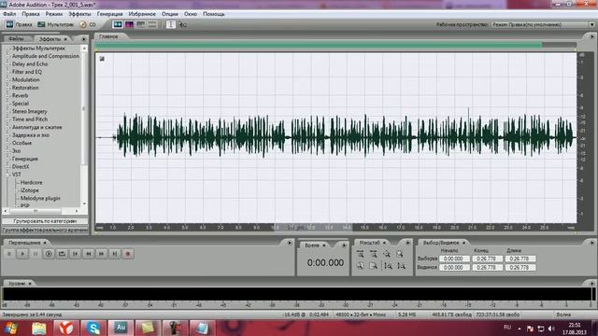
Task: Click the red Record button
Action: 128,254
